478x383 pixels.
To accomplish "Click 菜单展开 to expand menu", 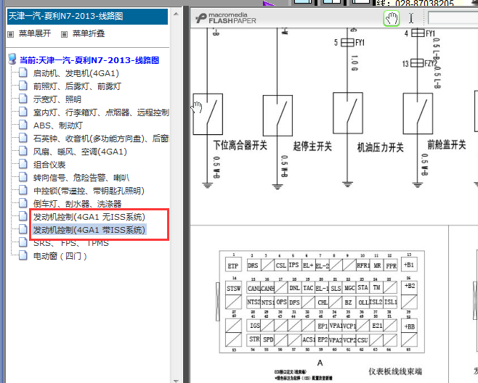I will [34, 33].
